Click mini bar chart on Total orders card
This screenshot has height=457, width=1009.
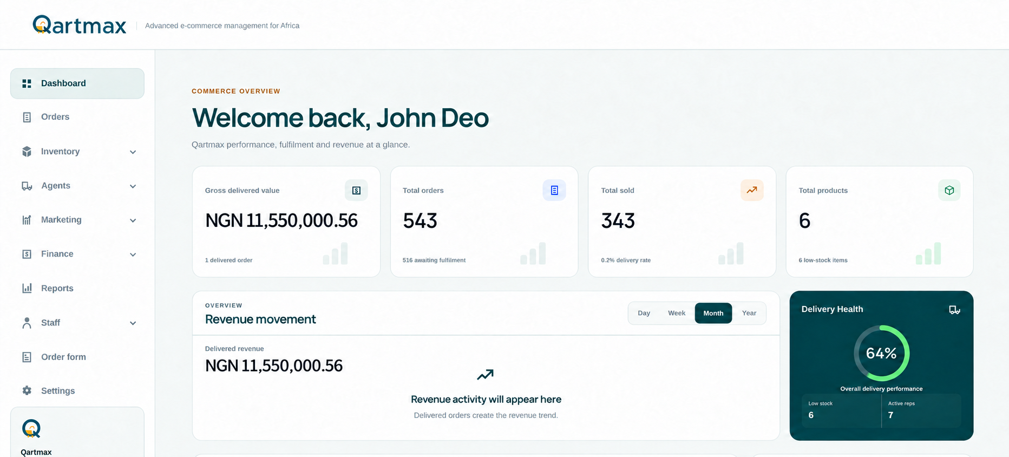[x=533, y=253]
